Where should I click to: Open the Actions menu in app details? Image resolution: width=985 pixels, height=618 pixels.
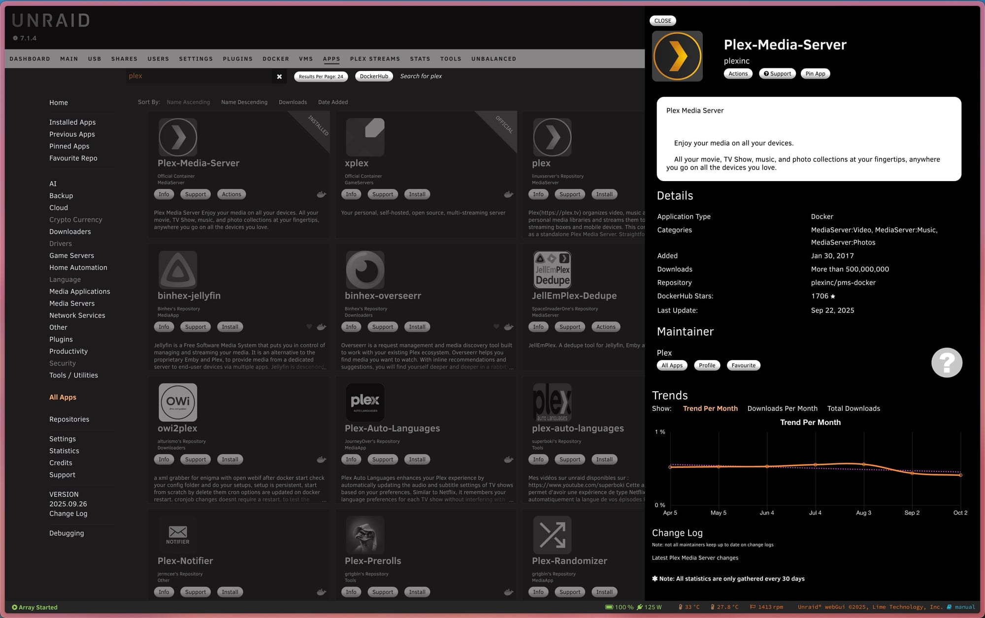pos(738,74)
